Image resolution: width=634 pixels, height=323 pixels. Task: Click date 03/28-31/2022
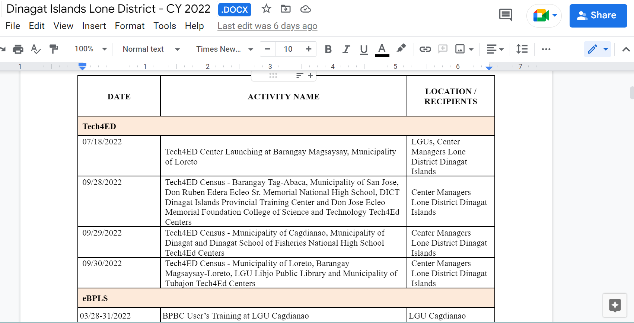coord(105,316)
